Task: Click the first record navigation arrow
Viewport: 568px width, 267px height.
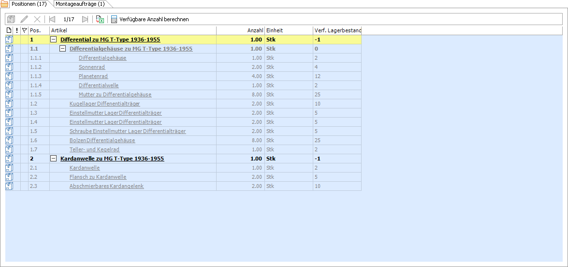Action: pos(52,19)
